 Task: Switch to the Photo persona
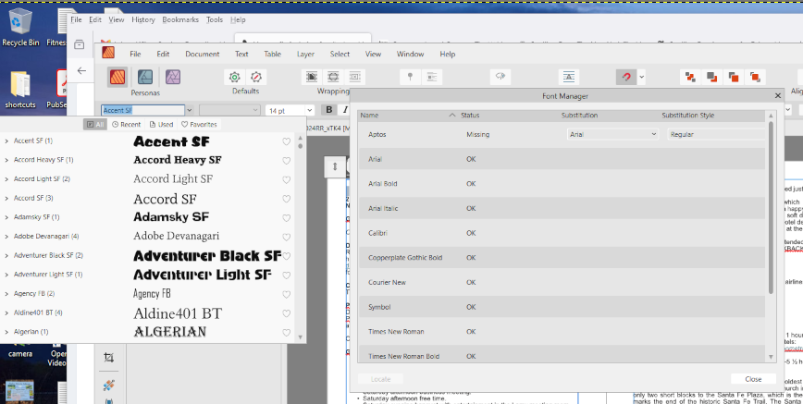click(x=173, y=77)
